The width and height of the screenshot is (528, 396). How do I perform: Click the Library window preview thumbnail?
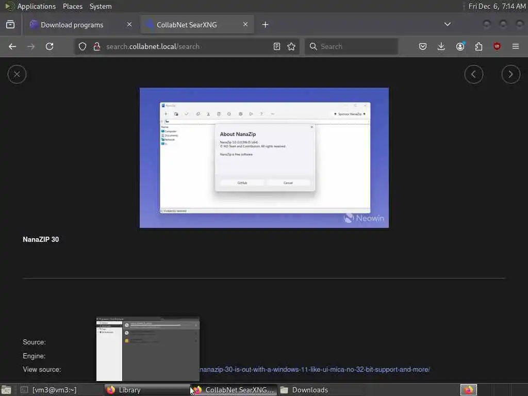coord(148,349)
